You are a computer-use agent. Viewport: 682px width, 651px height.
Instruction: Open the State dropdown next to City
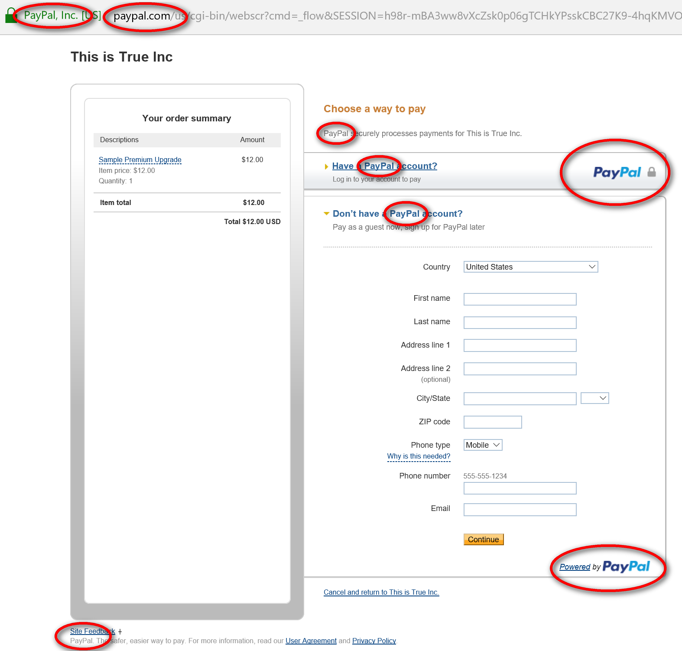point(594,398)
